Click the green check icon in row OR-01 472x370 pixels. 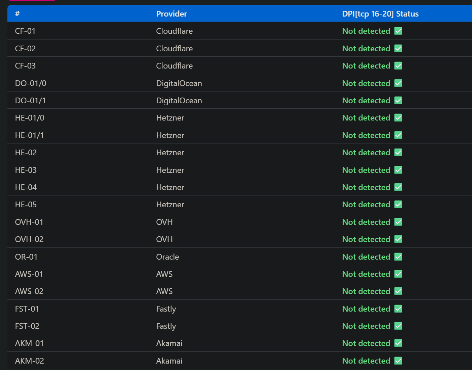398,257
